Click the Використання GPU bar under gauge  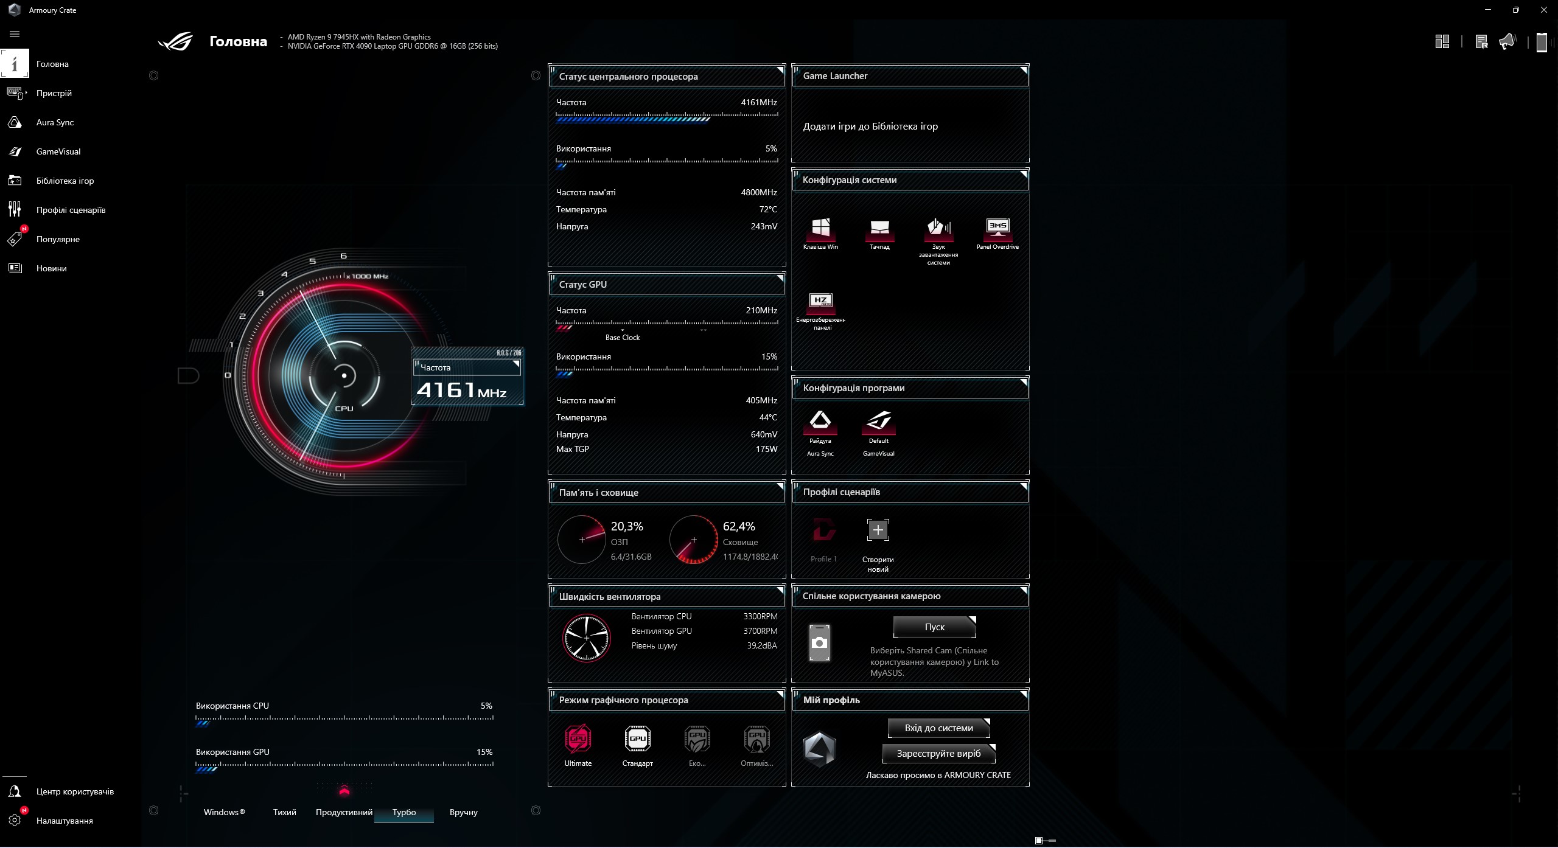click(344, 766)
